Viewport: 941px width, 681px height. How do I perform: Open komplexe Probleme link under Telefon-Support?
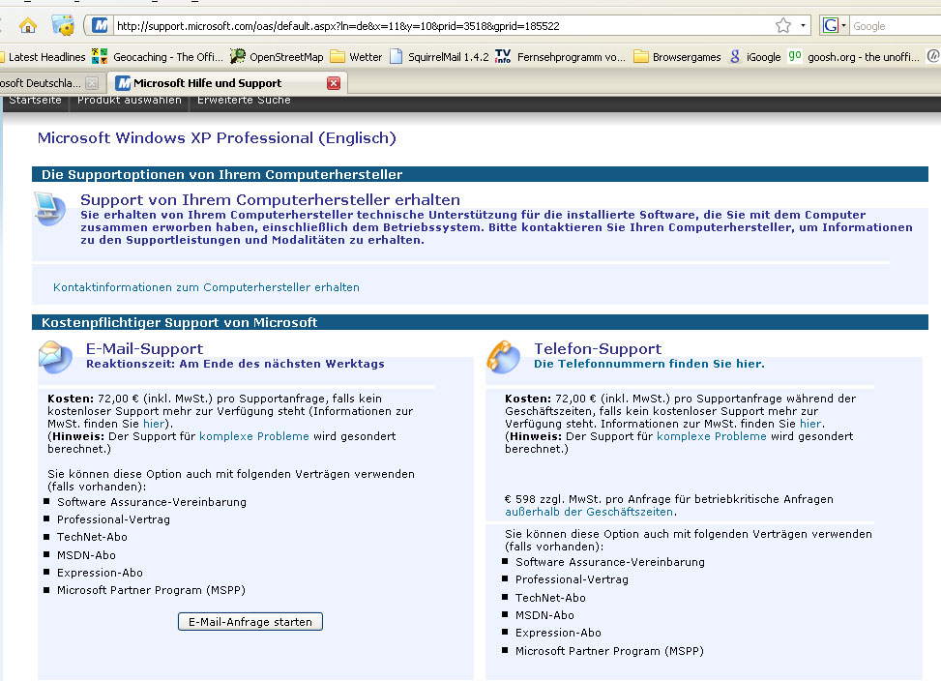point(712,436)
